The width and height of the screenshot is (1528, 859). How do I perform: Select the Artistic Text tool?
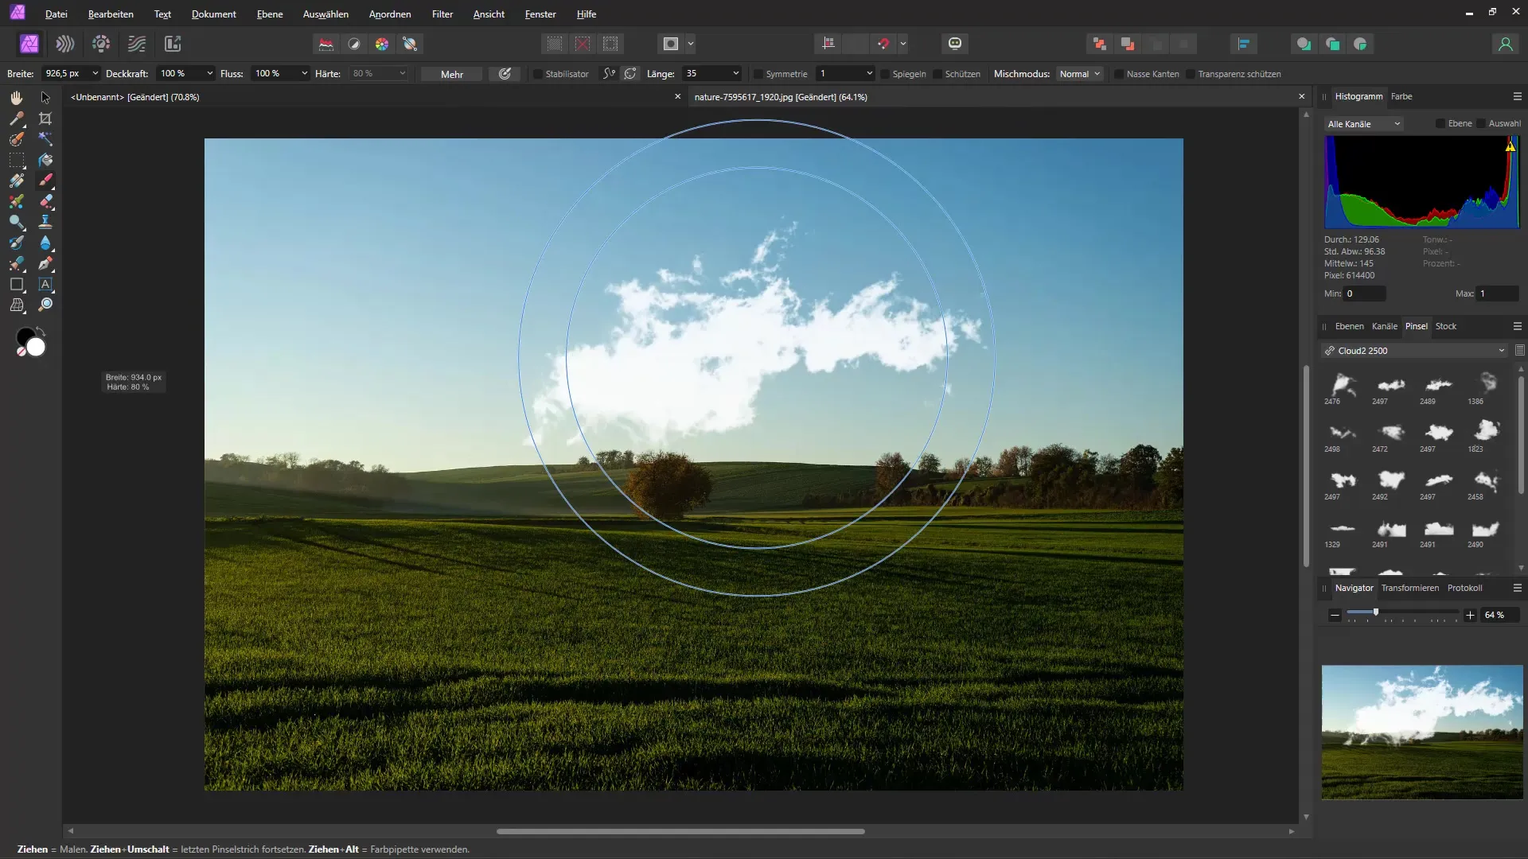(45, 284)
